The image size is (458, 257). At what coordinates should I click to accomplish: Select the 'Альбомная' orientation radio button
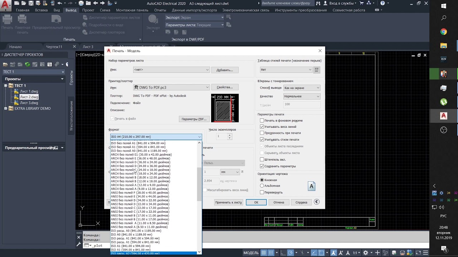(x=262, y=186)
